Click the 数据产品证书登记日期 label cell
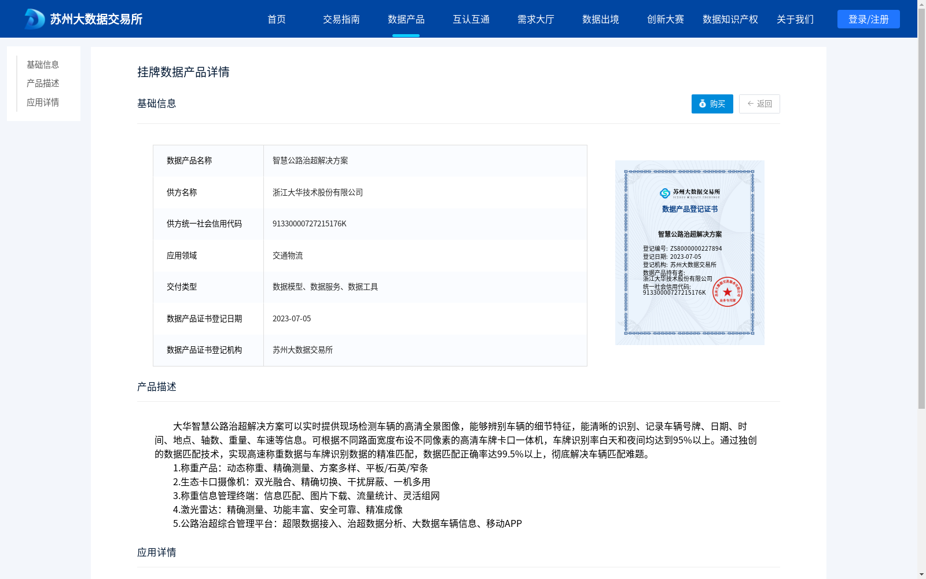 click(x=208, y=318)
